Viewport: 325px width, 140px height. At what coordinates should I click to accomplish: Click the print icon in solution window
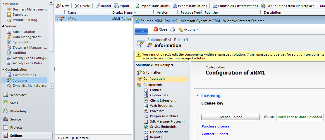[173, 29]
